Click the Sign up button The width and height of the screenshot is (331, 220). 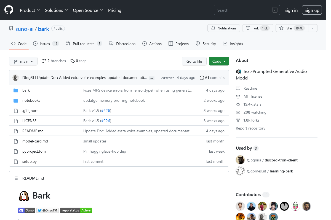point(312,10)
